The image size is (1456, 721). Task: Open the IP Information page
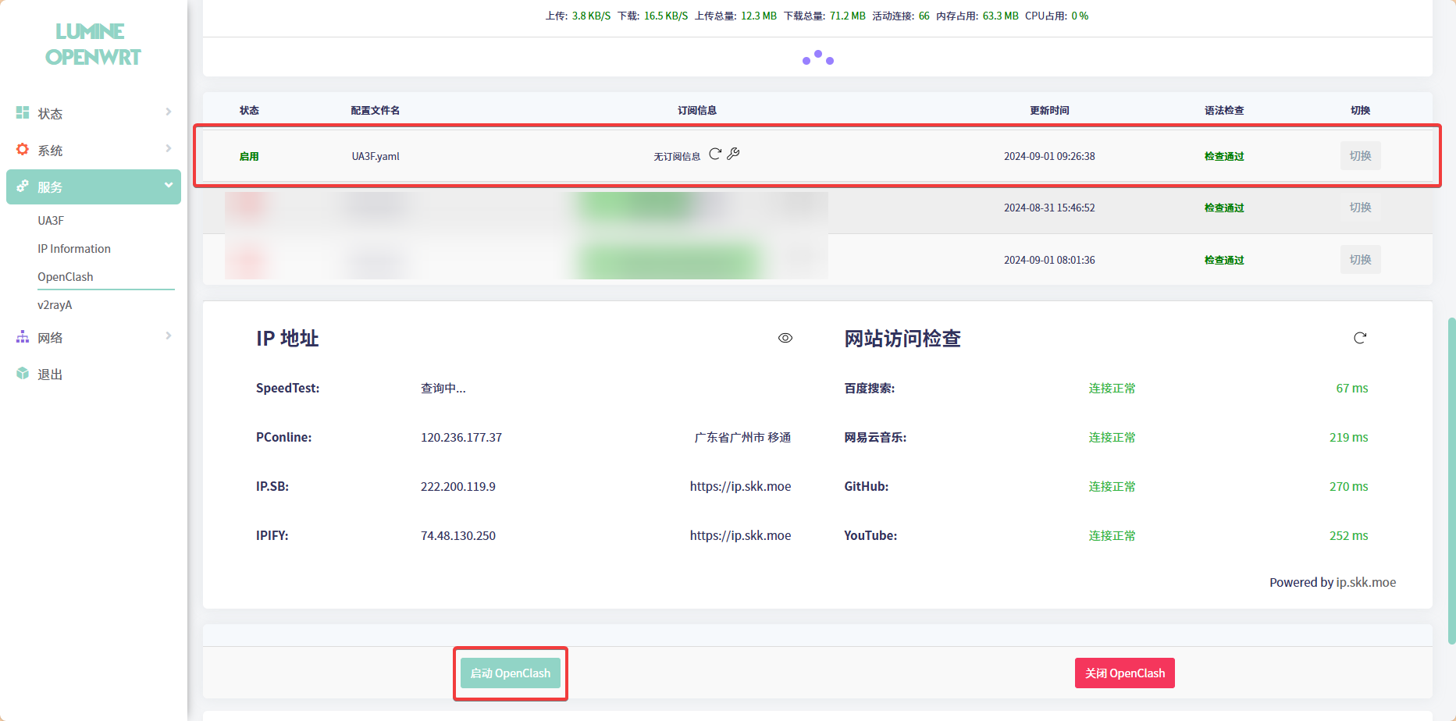(74, 249)
